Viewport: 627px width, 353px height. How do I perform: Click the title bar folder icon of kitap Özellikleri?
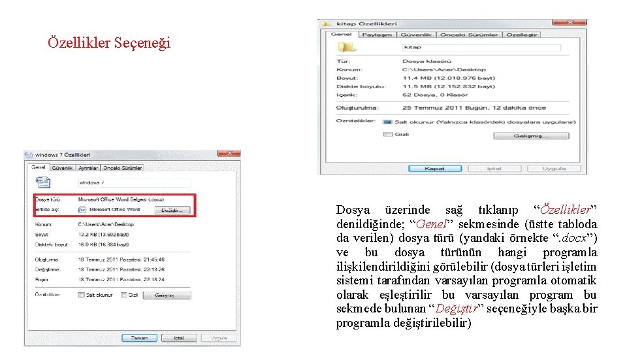[x=327, y=24]
